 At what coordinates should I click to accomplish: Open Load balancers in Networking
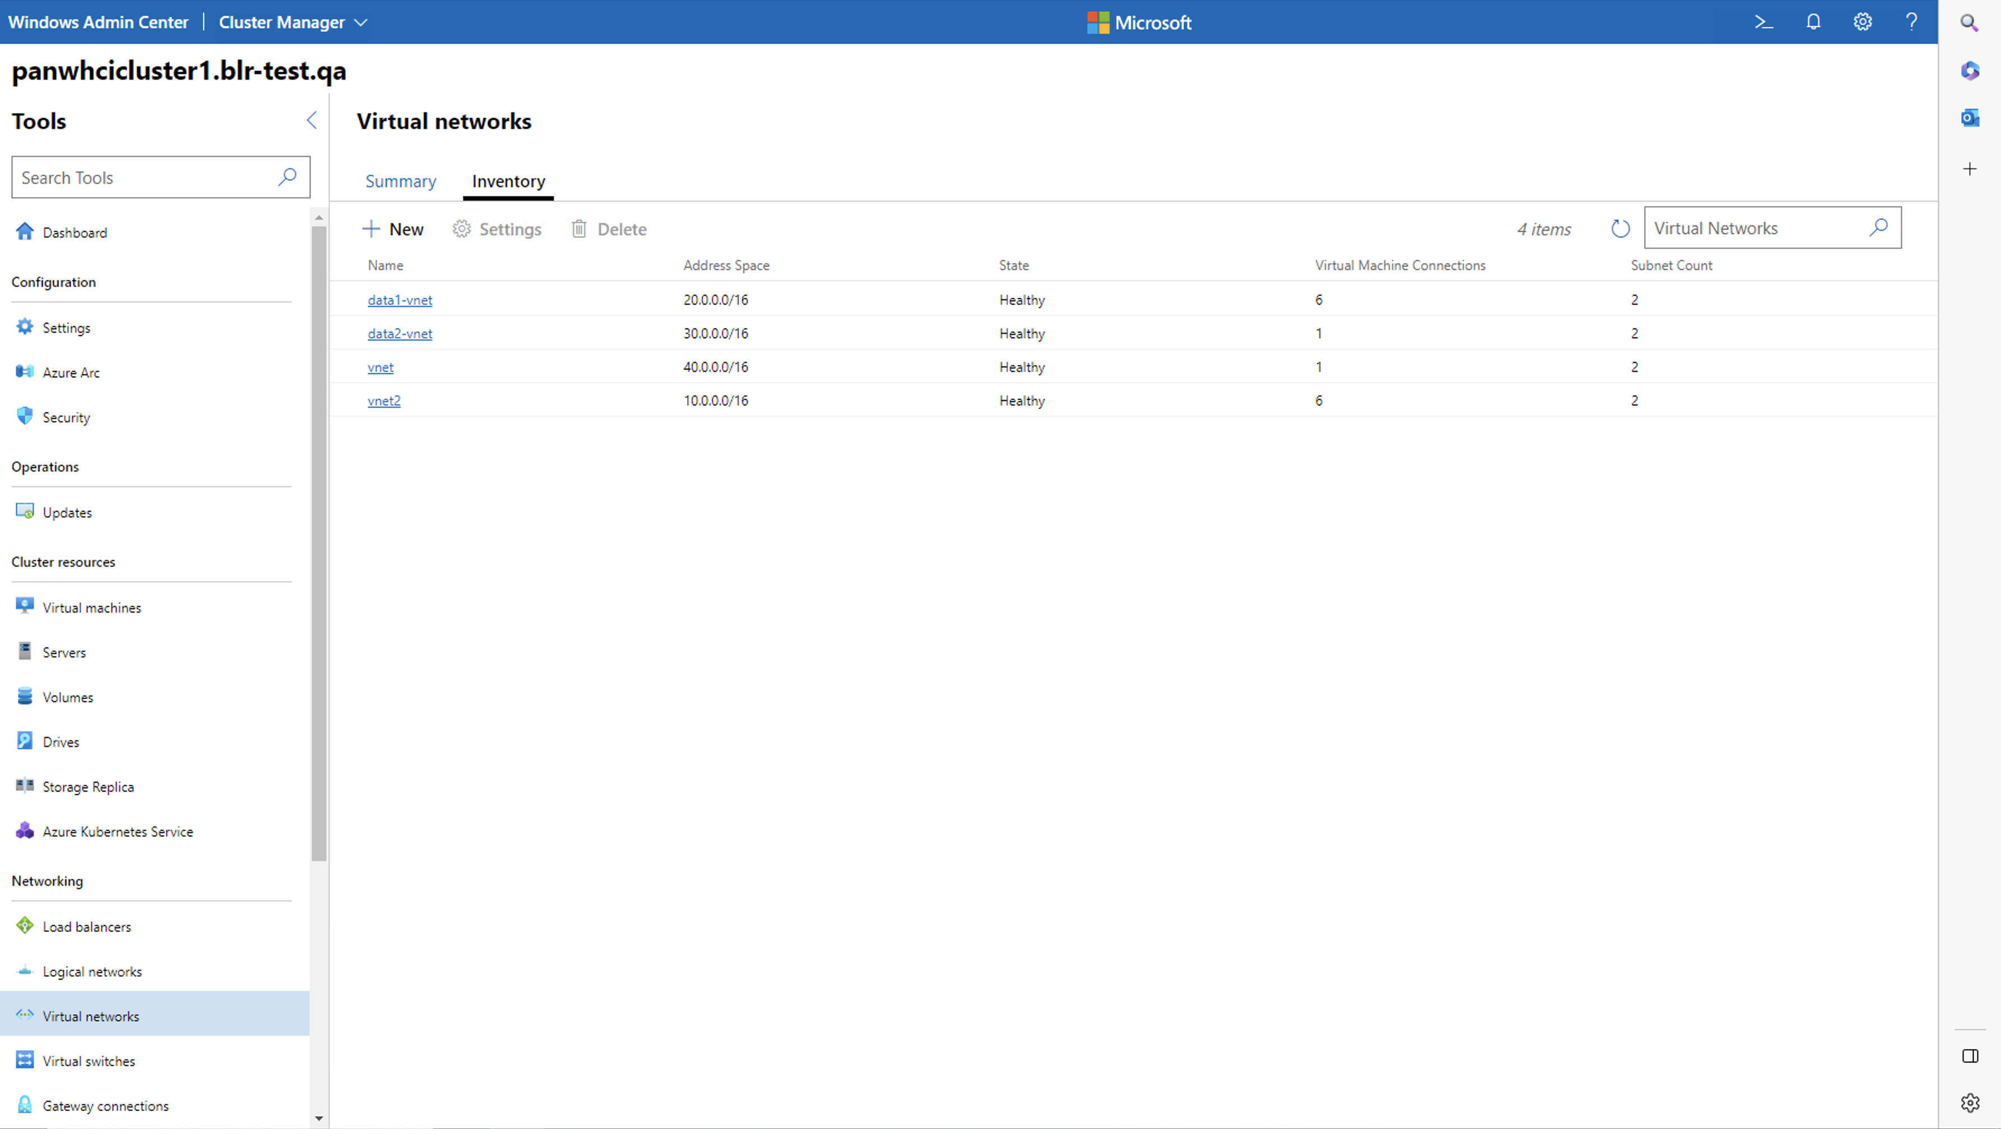tap(86, 926)
